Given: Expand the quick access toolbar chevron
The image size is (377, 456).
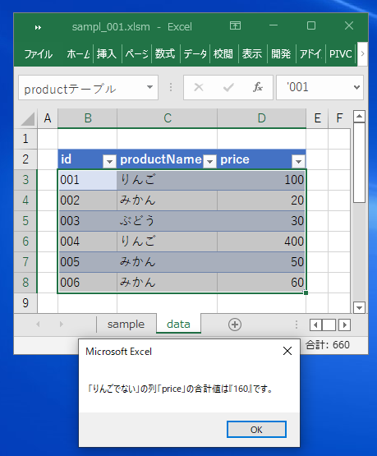Looking at the screenshot, I should (38, 28).
